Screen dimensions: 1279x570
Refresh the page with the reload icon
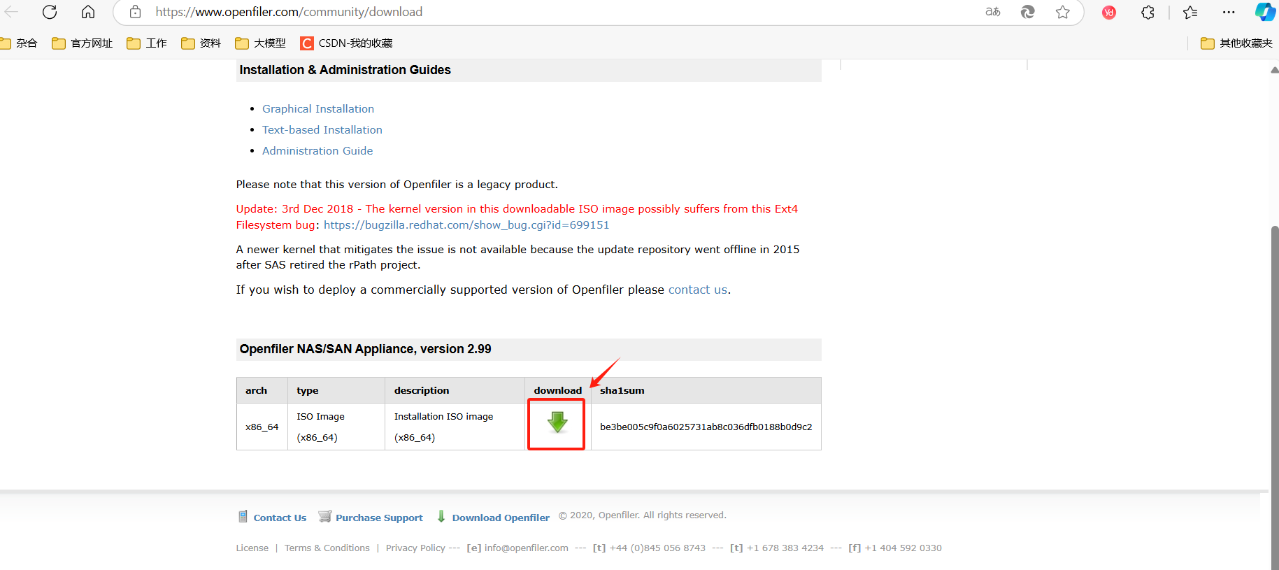click(50, 12)
